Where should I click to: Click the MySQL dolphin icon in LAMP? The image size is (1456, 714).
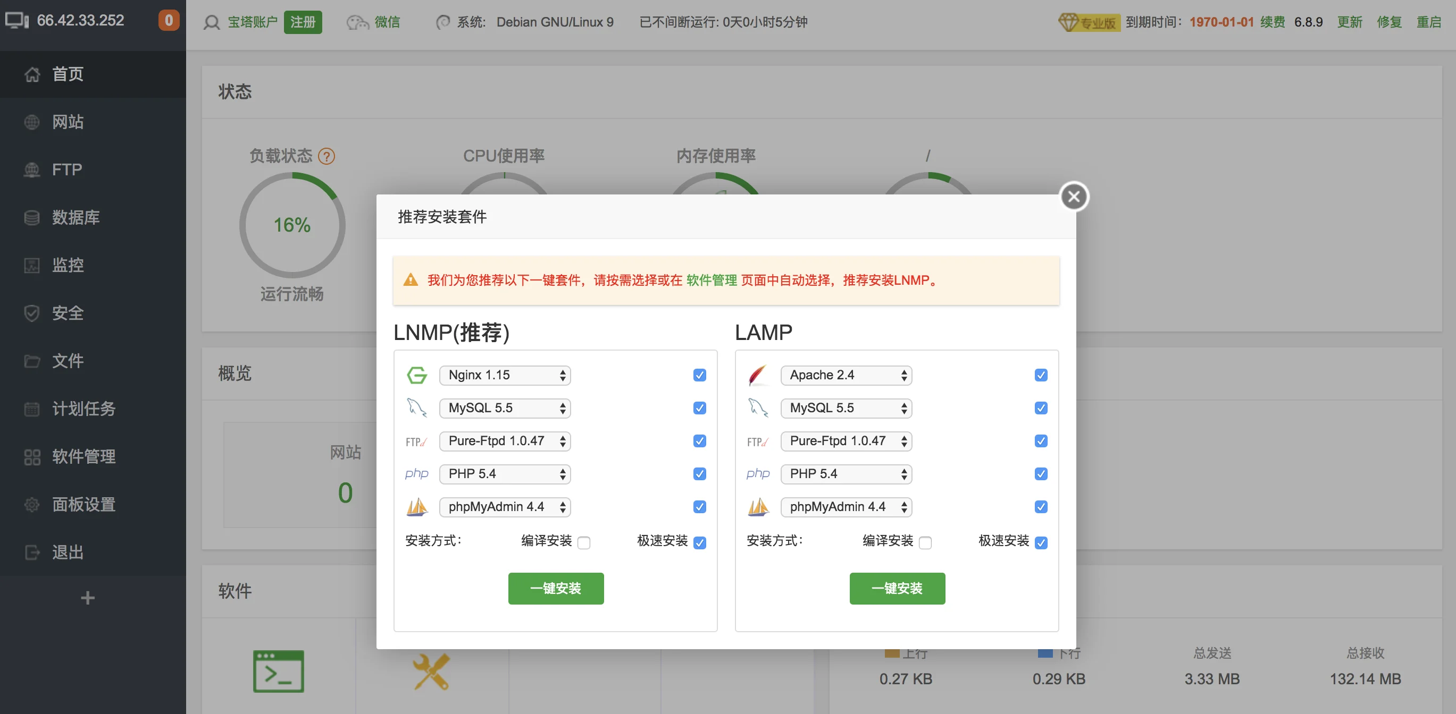coord(758,408)
